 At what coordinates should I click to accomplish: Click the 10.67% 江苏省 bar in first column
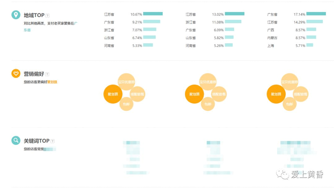(153, 14)
